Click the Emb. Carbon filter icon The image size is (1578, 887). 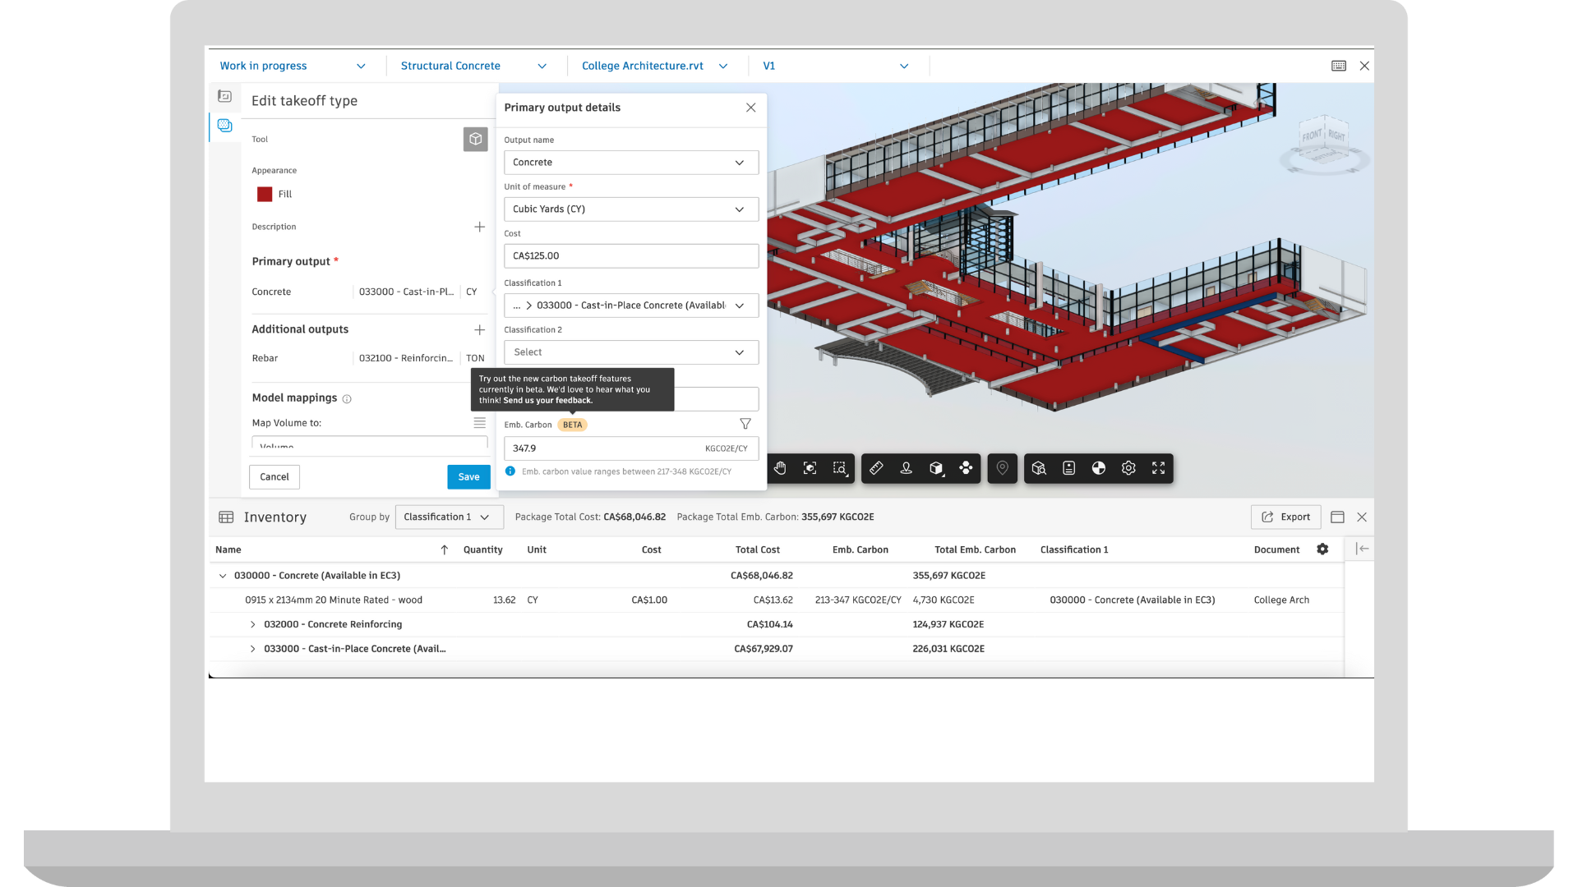(x=745, y=424)
